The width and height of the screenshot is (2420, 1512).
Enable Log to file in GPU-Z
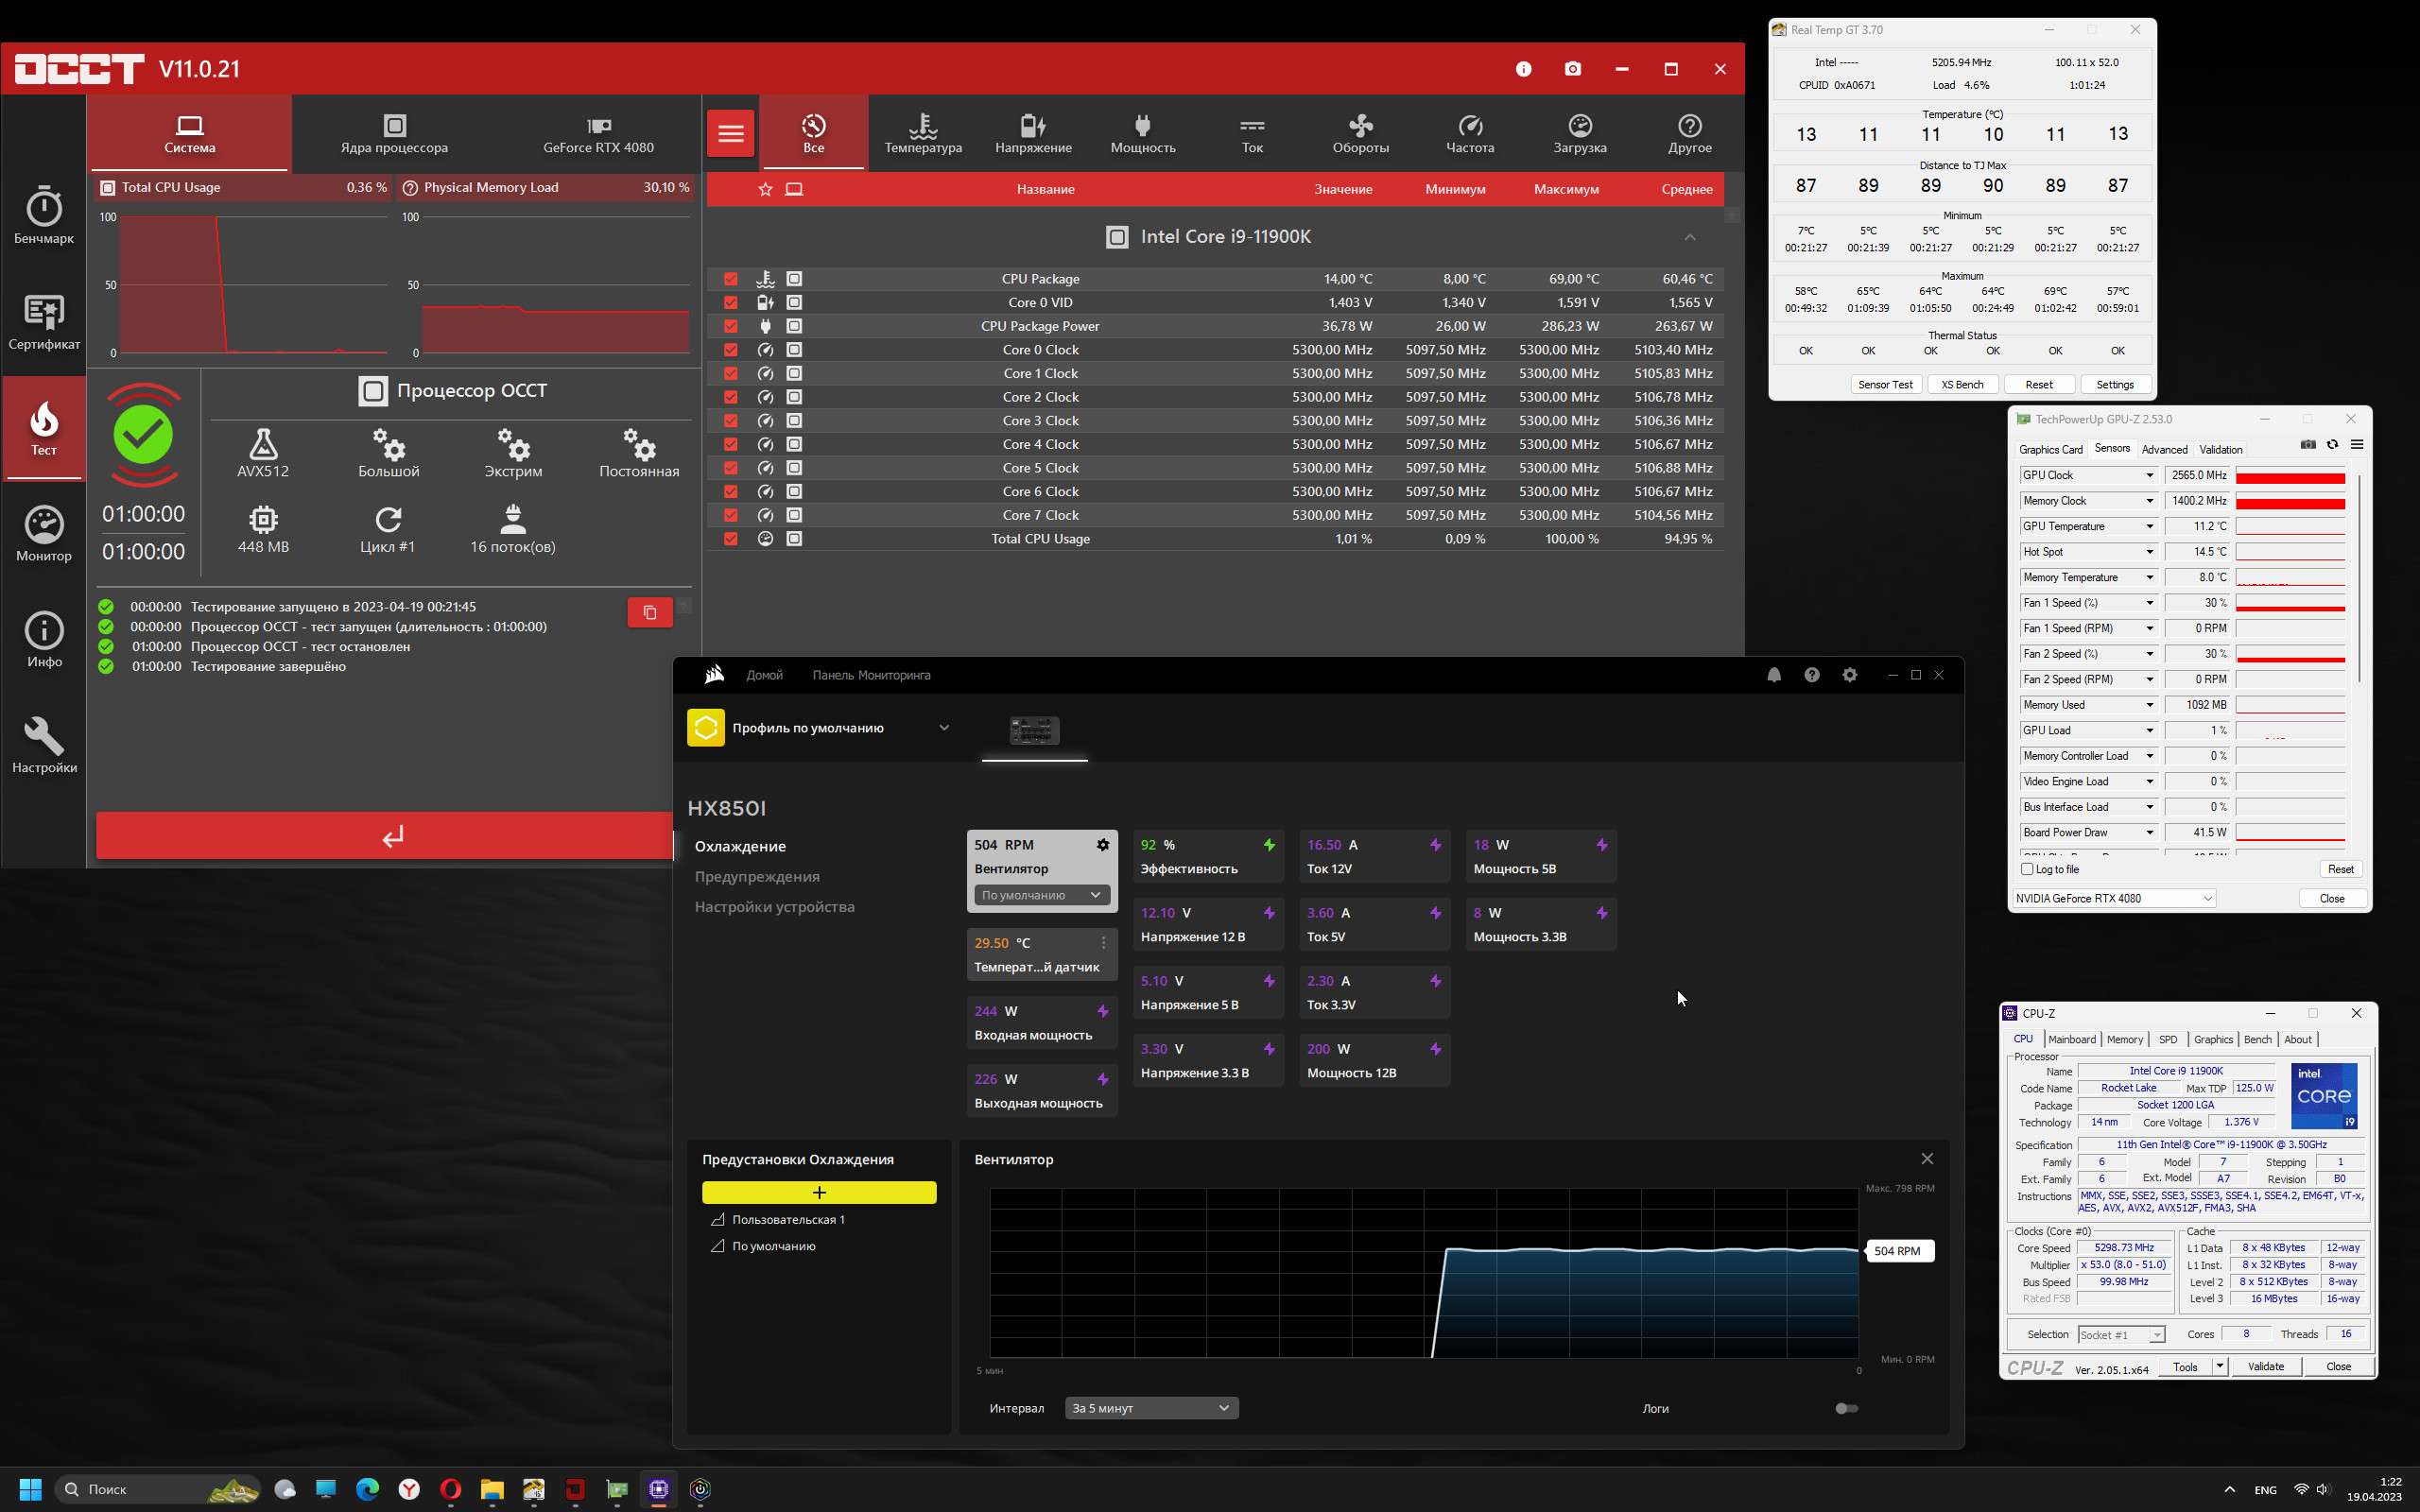click(x=2028, y=869)
